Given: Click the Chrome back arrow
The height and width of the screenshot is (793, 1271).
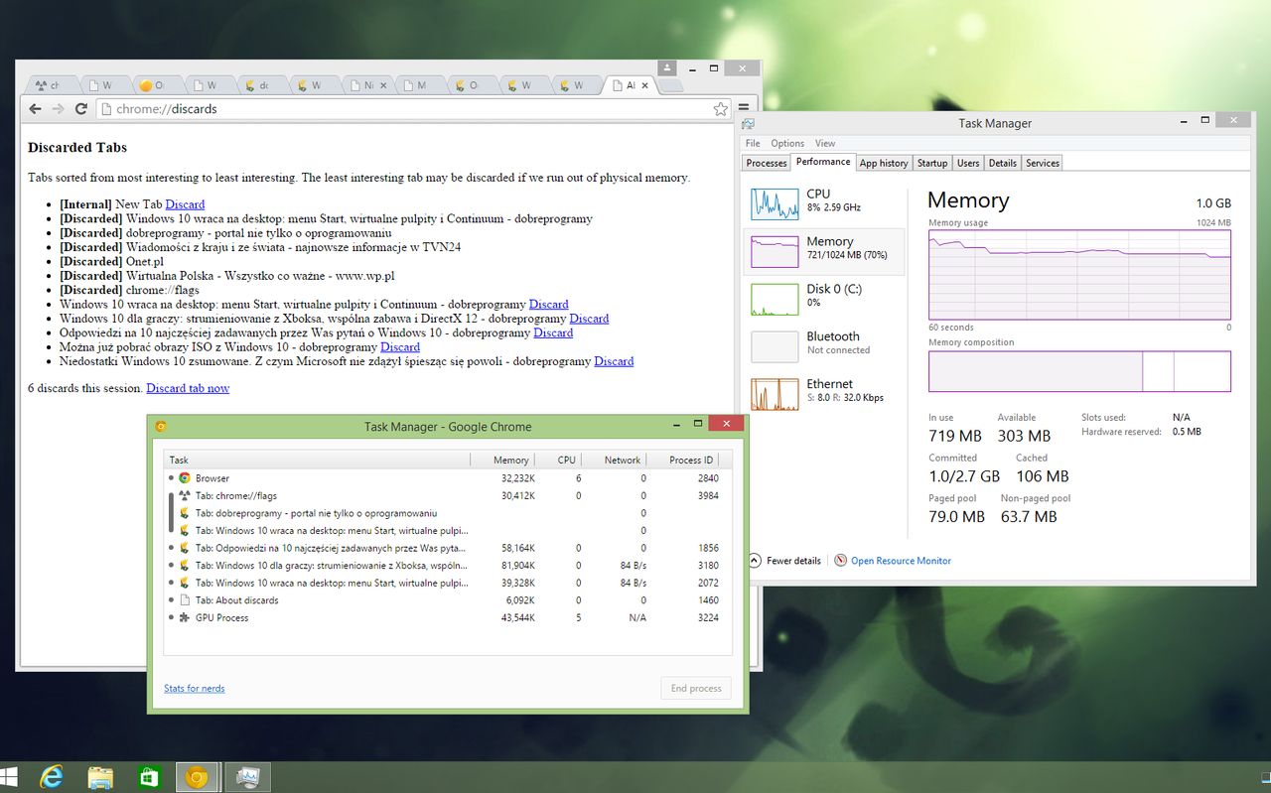Looking at the screenshot, I should click(x=35, y=109).
